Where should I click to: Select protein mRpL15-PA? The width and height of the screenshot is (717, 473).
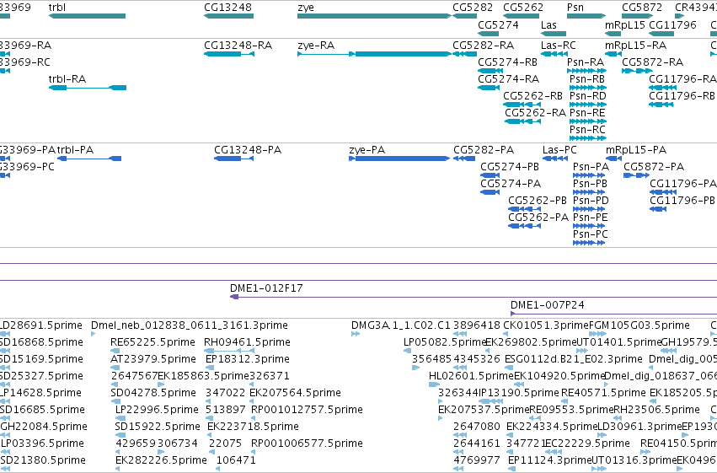(x=613, y=159)
